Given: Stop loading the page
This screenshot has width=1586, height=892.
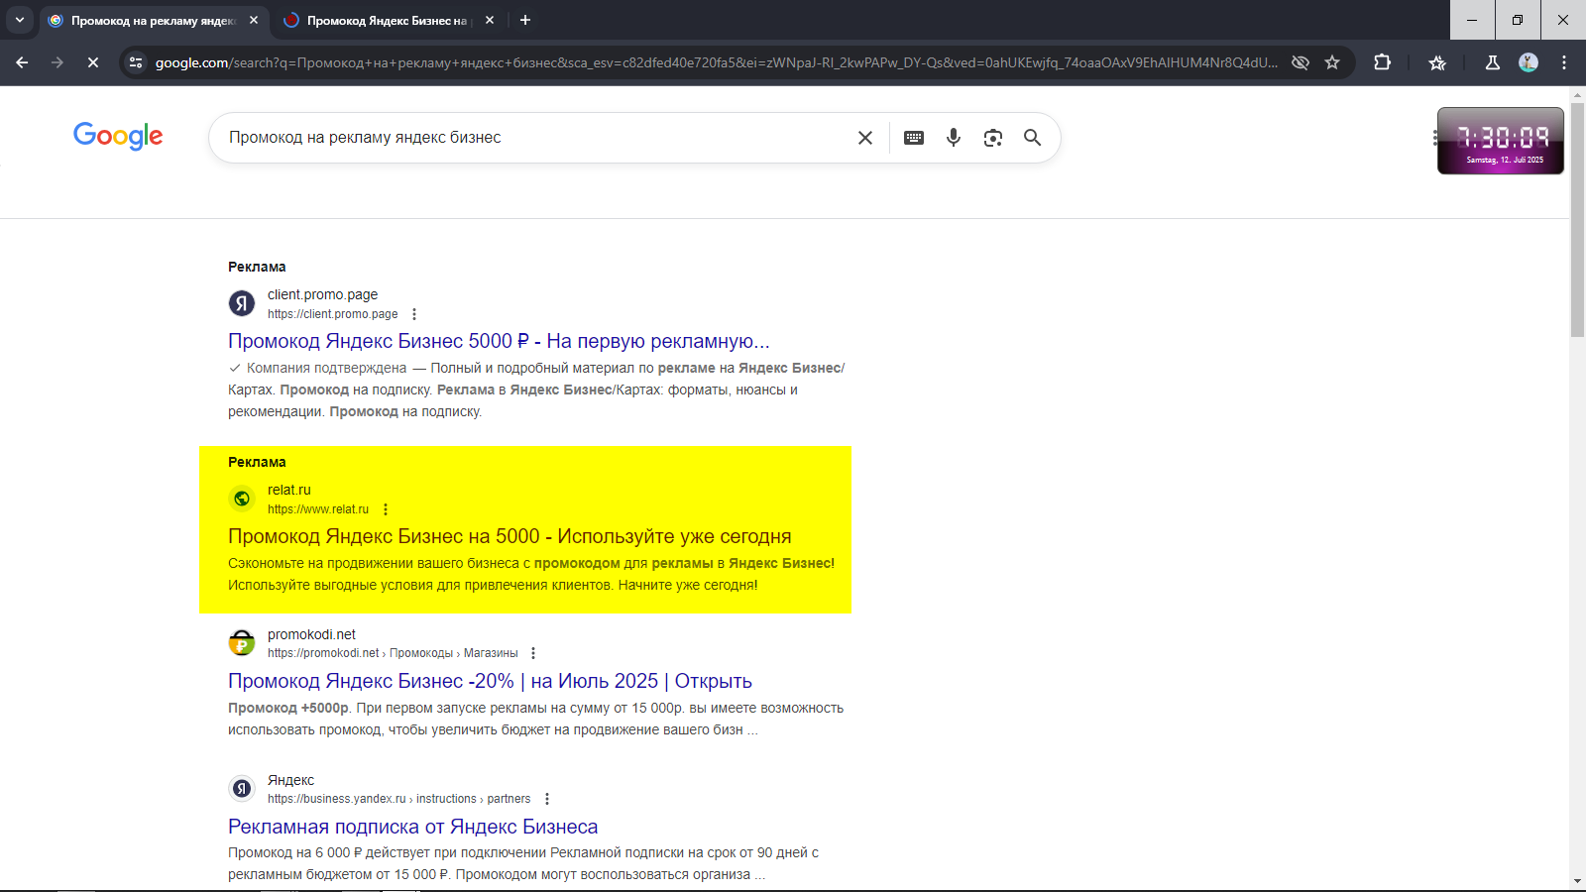Looking at the screenshot, I should (93, 62).
